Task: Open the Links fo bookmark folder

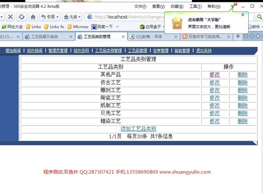Action: (54, 27)
